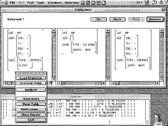Open the File menu
Viewport: 168px width, 126px height.
[x=12, y=2]
